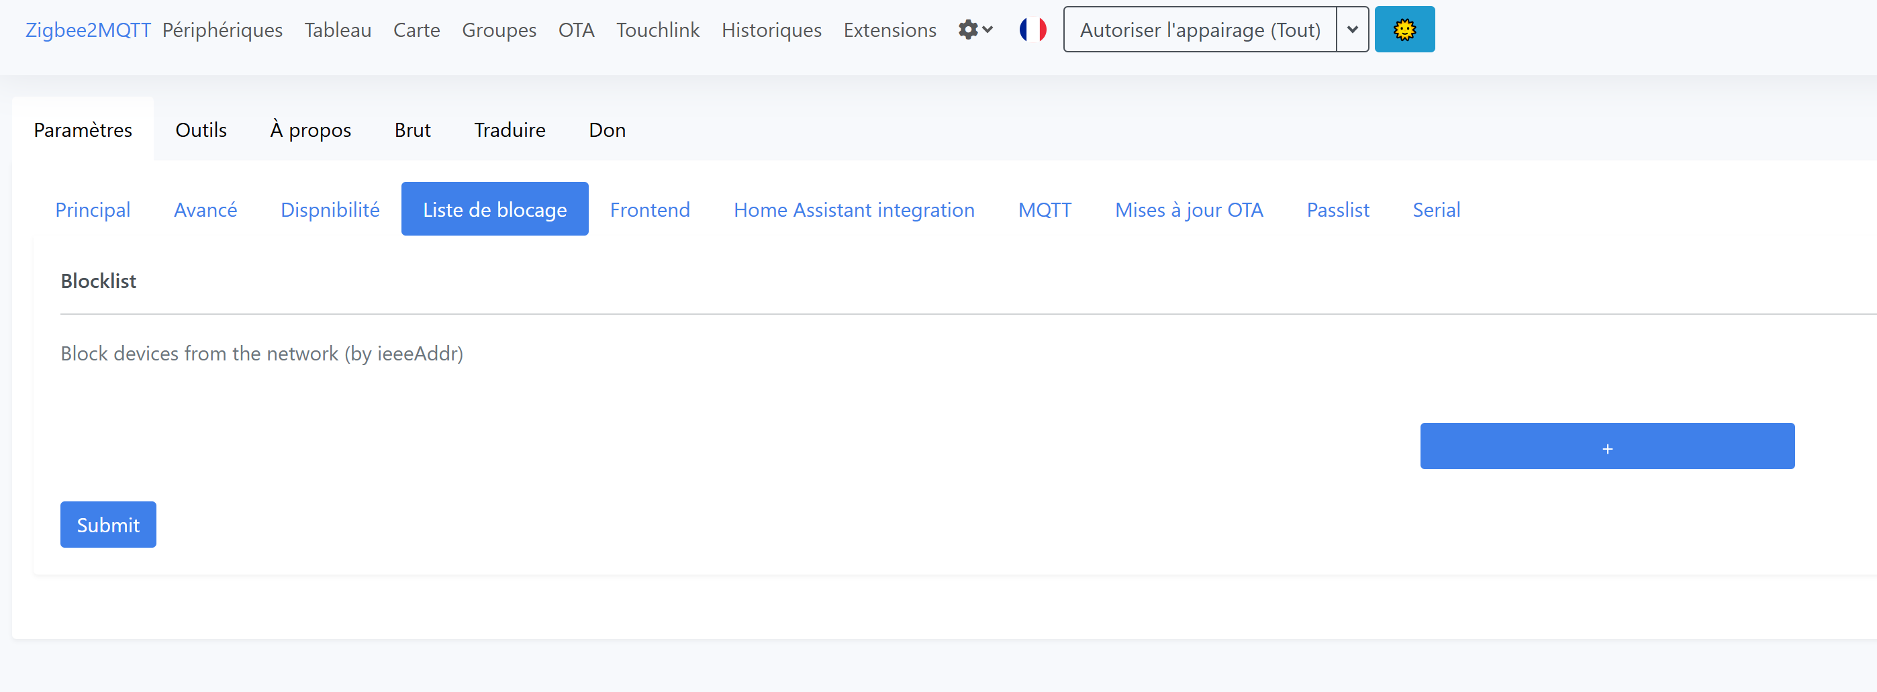The width and height of the screenshot is (1877, 692).
Task: Open the OTA page
Action: [577, 30]
